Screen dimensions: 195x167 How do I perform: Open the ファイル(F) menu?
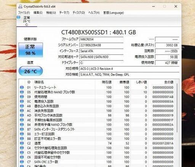[x=24, y=13]
